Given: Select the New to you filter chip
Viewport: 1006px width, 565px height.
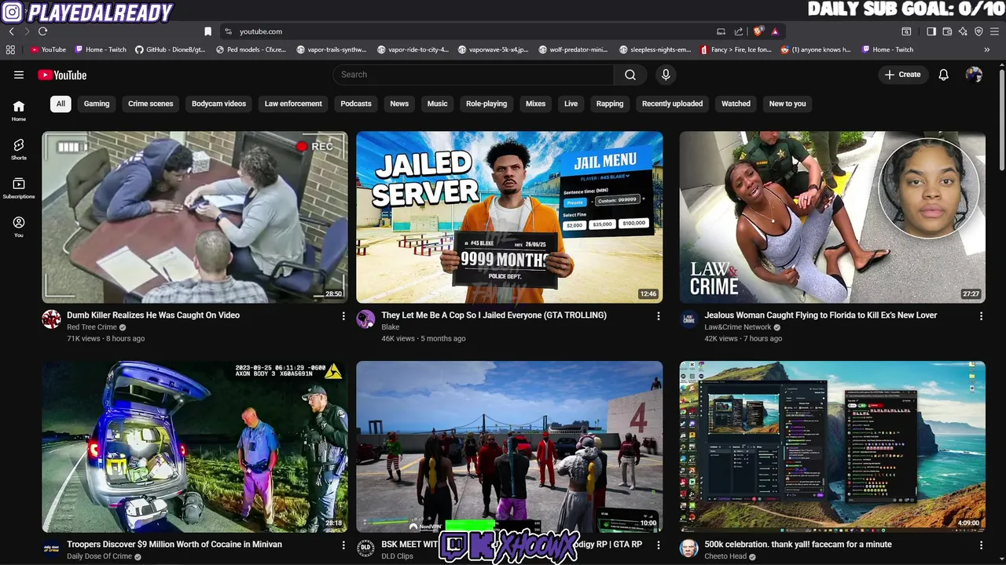Looking at the screenshot, I should 788,104.
